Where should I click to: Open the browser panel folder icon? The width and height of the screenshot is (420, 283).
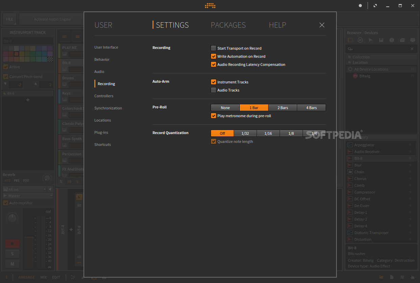click(x=381, y=277)
